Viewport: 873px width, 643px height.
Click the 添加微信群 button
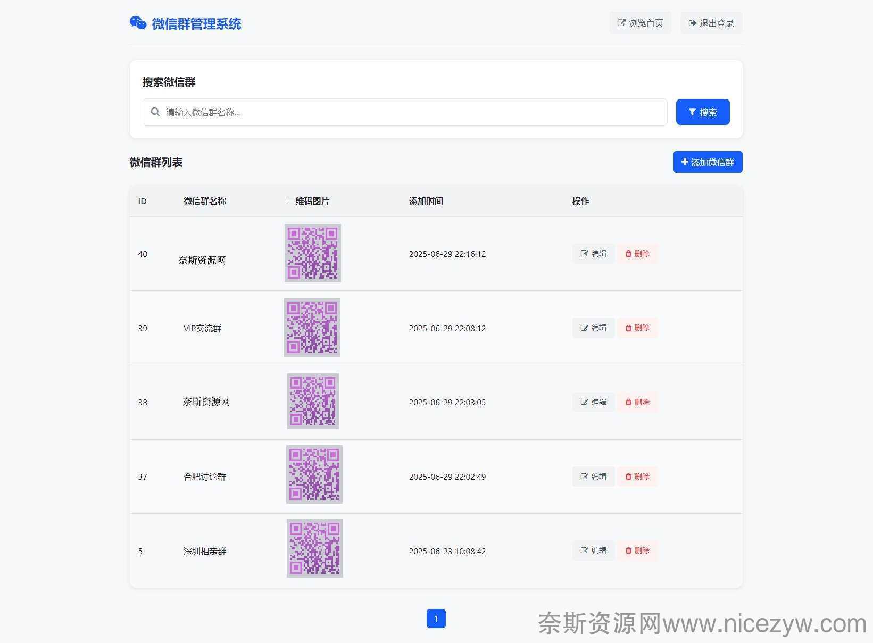(708, 162)
